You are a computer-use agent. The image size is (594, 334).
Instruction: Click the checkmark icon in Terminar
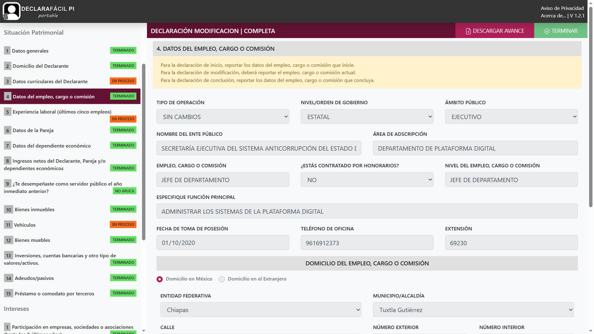point(547,31)
